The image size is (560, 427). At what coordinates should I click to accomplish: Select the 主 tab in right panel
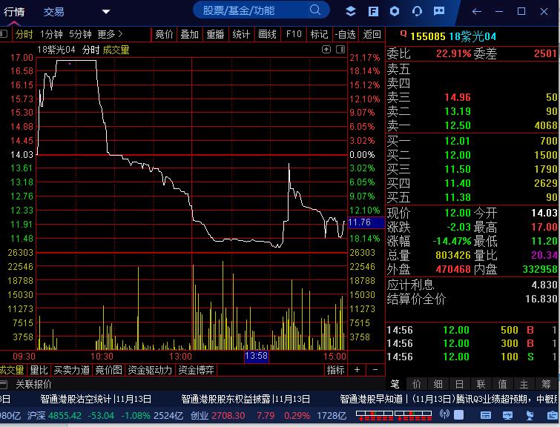point(524,384)
